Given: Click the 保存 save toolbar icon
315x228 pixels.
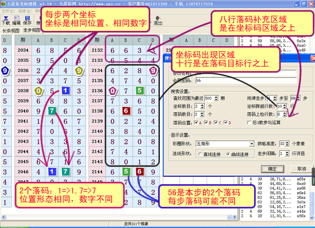Looking at the screenshot, I should point(27,20).
